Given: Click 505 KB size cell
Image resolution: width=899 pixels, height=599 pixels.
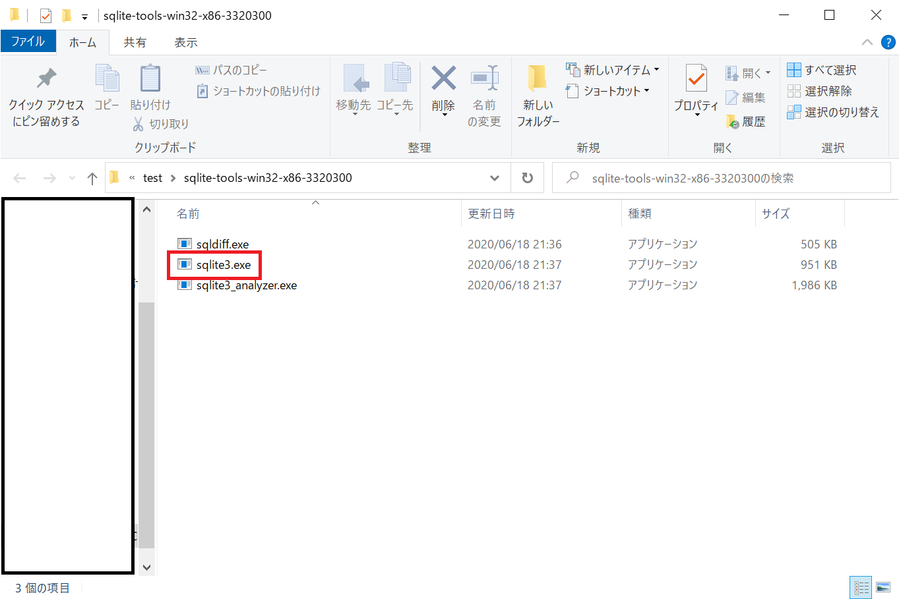Looking at the screenshot, I should point(819,244).
